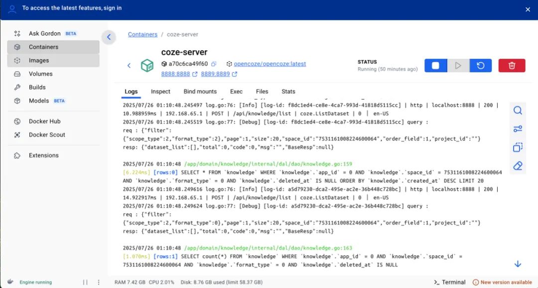The width and height of the screenshot is (538, 288).
Task: Open the Bind mounts tab
Action: click(x=200, y=92)
